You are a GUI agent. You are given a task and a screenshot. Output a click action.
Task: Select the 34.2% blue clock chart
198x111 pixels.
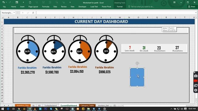28,49
